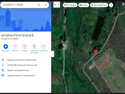Click the Зберегти save icon
This screenshot has width=125, height=94.
tap(15, 46)
